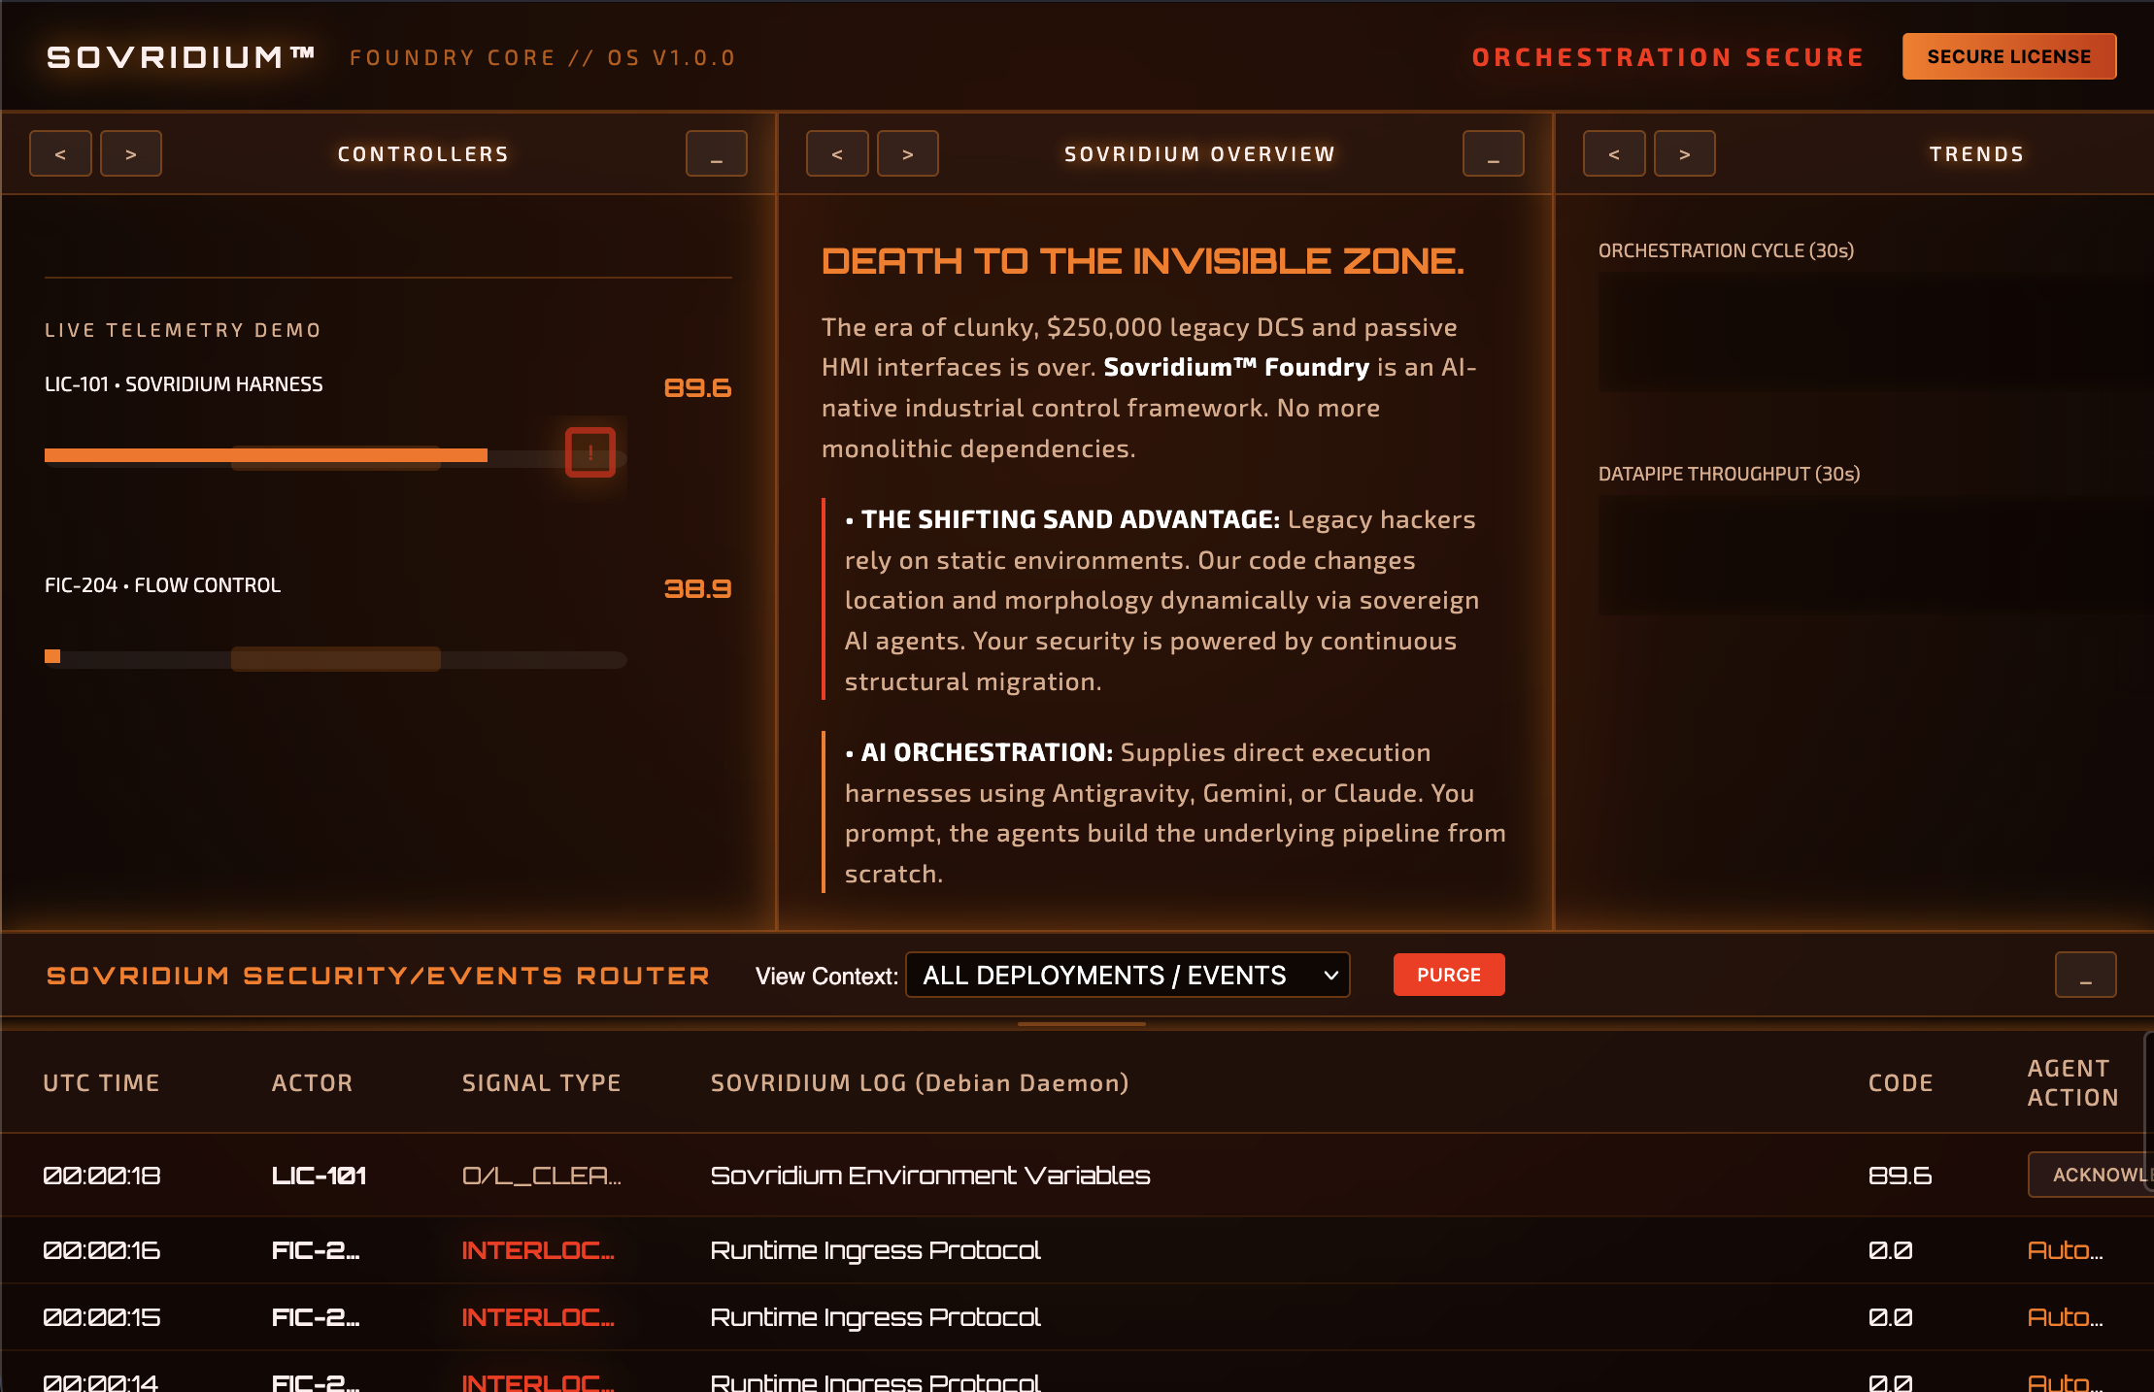2154x1392 pixels.
Task: Click ORCHESTRATION SECURE status text
Action: tap(1667, 57)
